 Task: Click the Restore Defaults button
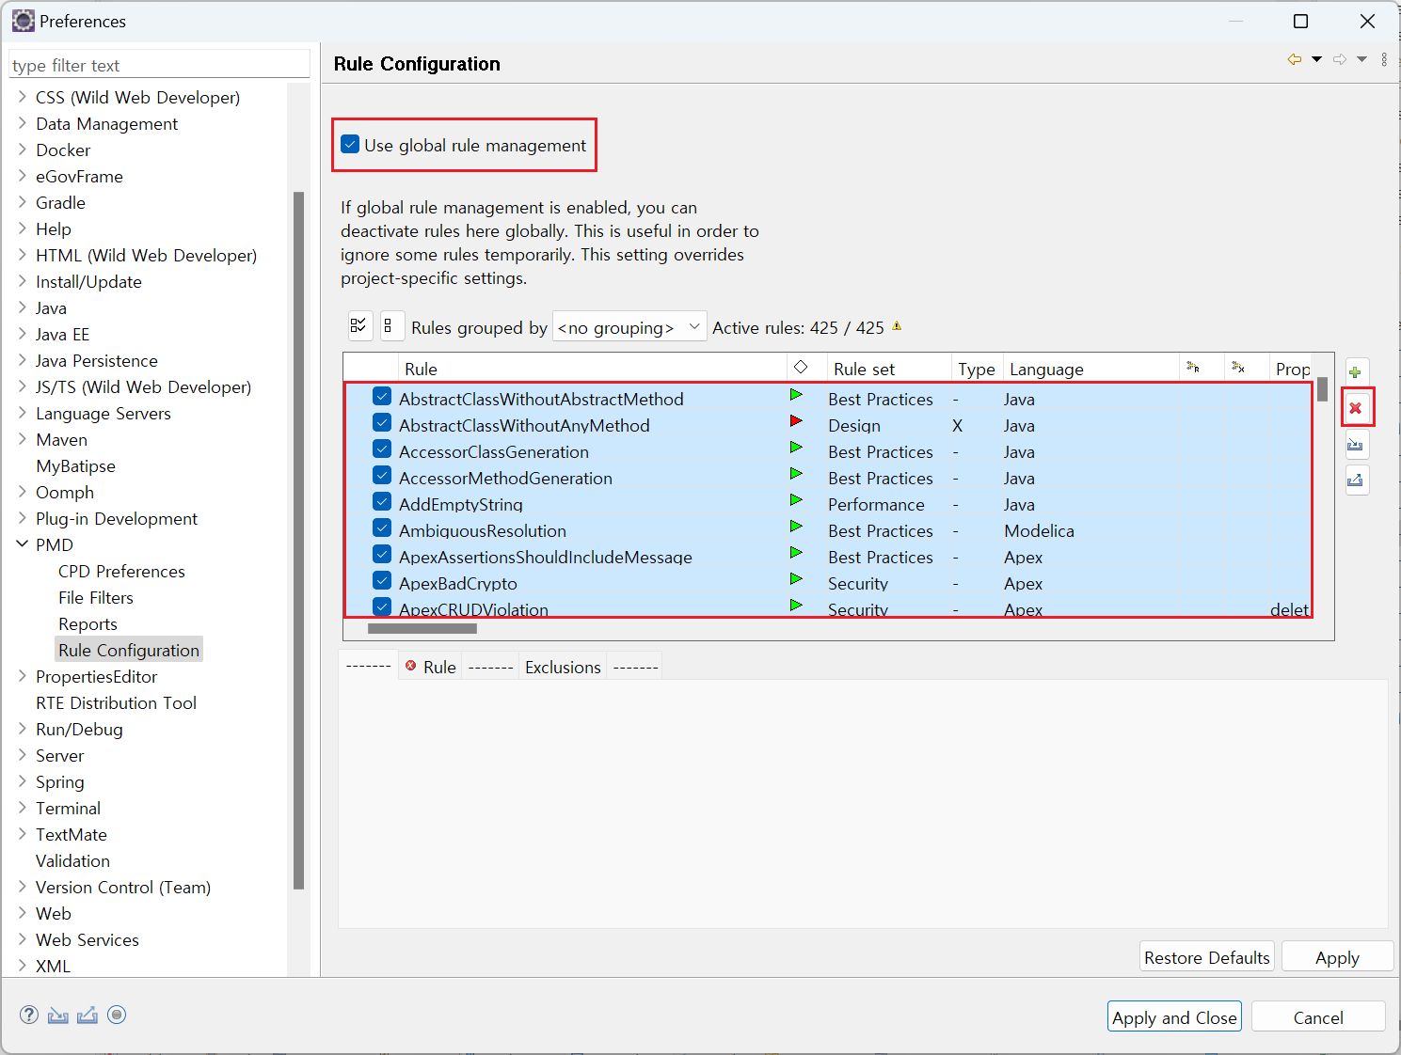pyautogui.click(x=1206, y=957)
